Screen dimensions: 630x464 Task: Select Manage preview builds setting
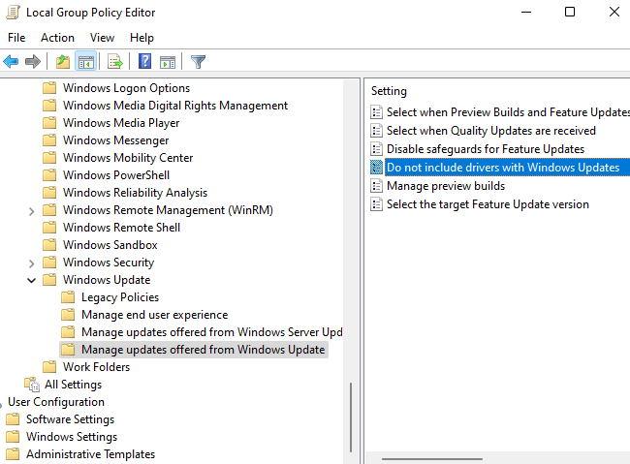pos(445,186)
